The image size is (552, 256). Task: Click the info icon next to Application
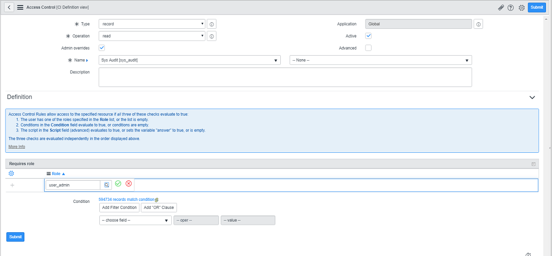tap(479, 24)
